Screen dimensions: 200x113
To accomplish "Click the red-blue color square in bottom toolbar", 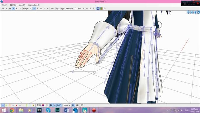I will tap(43, 105).
